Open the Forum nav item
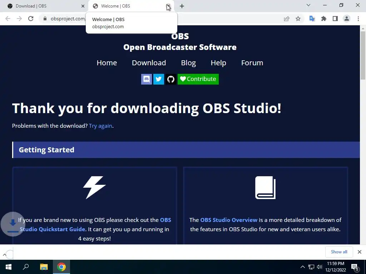This screenshot has width=366, height=274. [252, 63]
